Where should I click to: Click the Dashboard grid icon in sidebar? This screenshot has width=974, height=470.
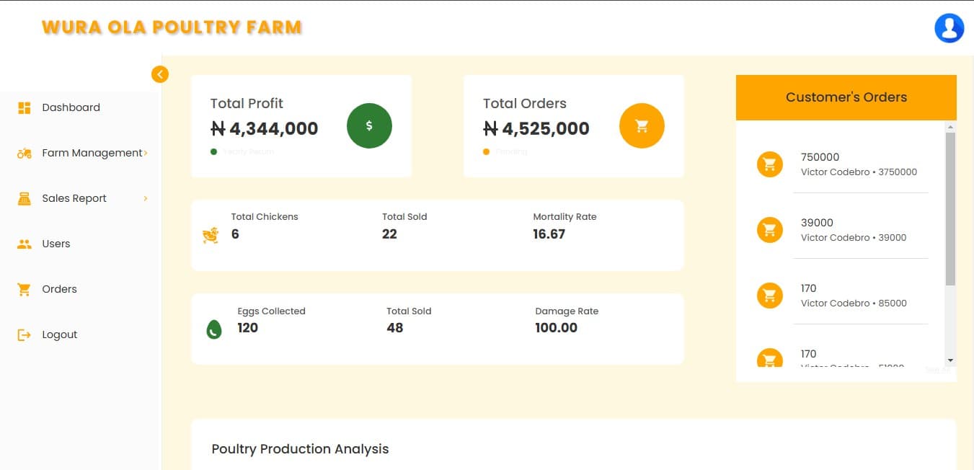coord(25,108)
